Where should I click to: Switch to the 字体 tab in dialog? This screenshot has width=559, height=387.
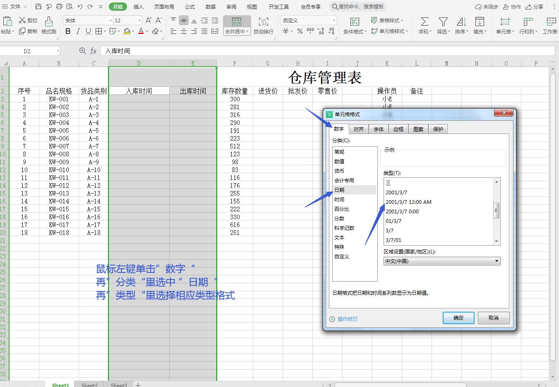tap(378, 129)
